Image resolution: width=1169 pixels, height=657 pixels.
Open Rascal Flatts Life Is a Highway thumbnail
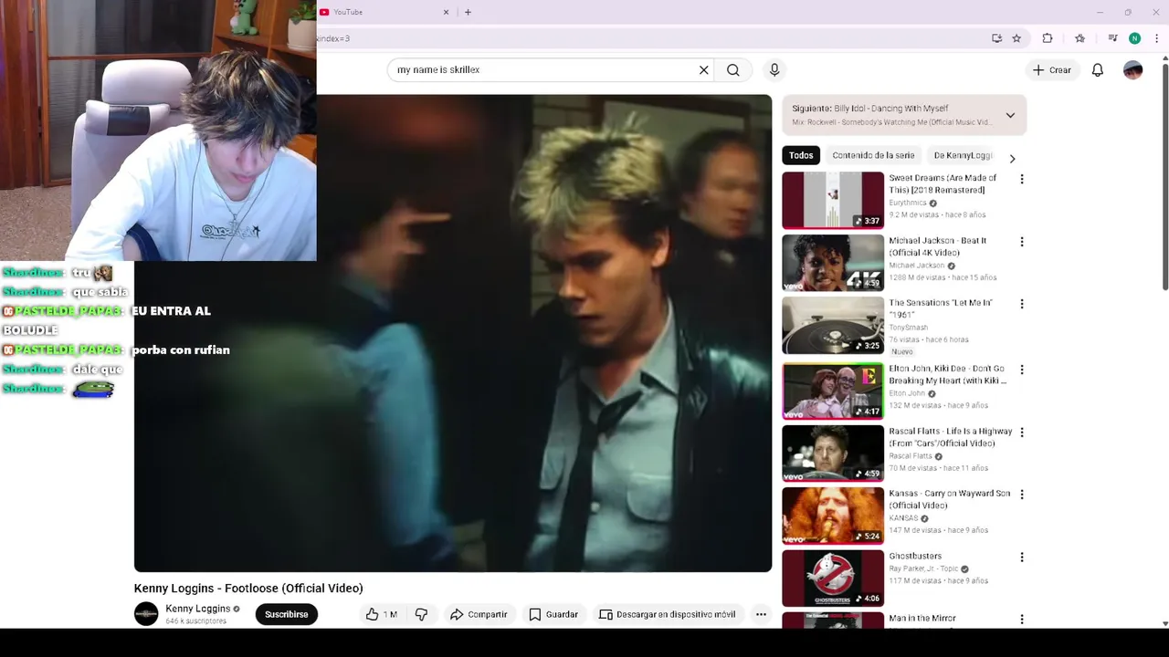[833, 453]
